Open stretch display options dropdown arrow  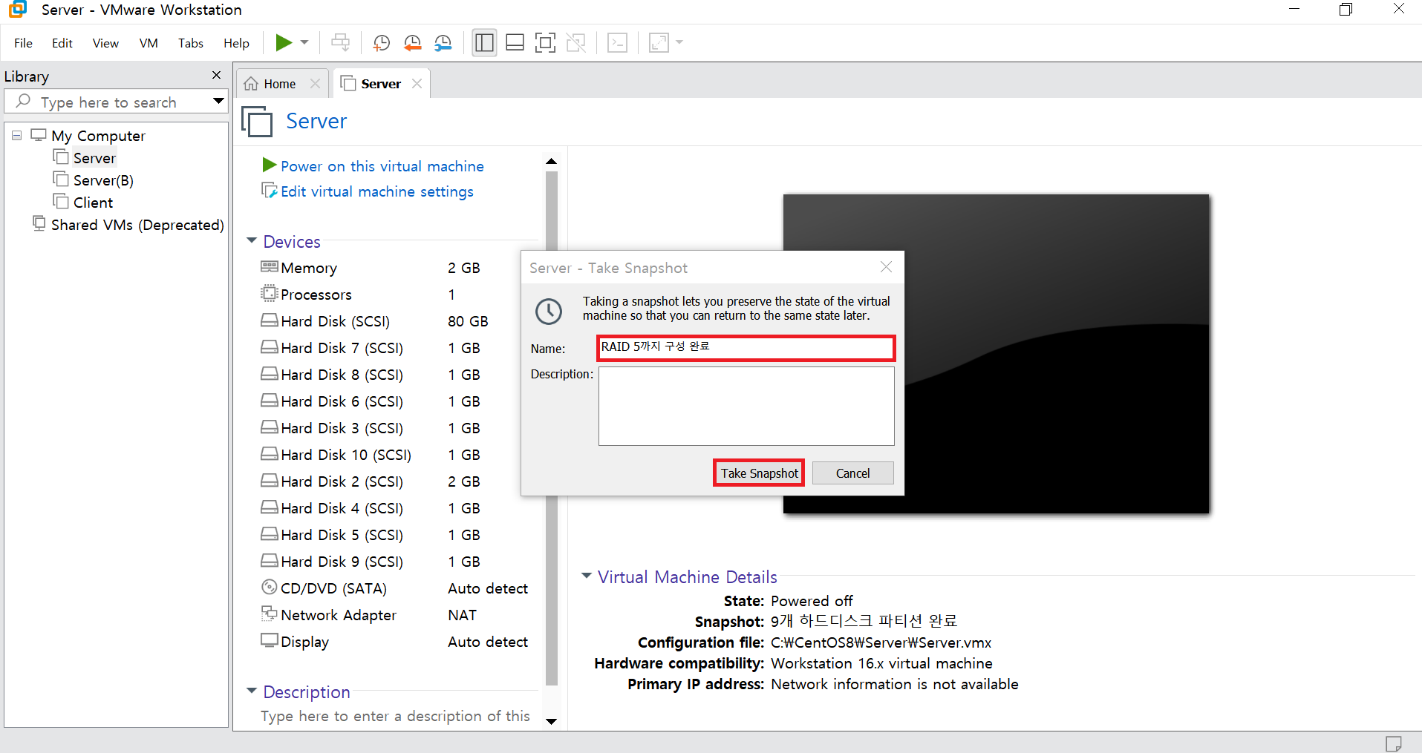coord(679,42)
